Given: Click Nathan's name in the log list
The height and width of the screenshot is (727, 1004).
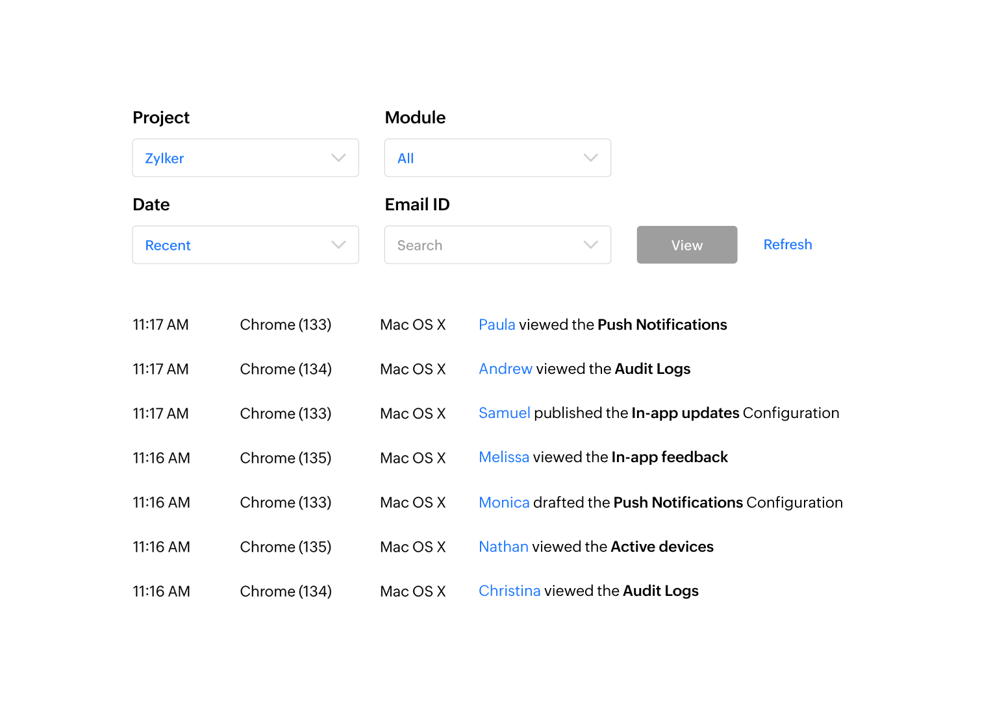Looking at the screenshot, I should pyautogui.click(x=503, y=547).
